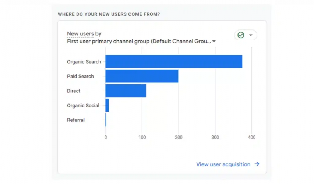
Task: Open the View user acquisition link
Action: tap(223, 164)
